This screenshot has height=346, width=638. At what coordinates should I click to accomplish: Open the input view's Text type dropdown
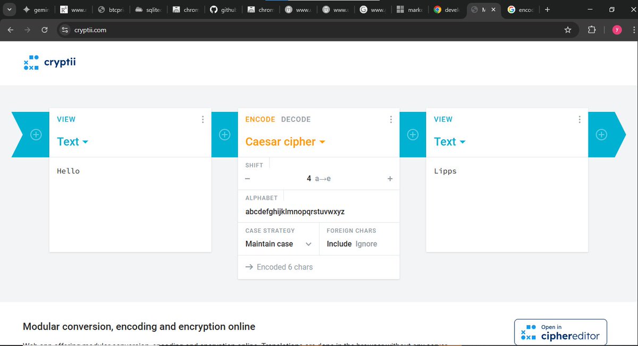[x=73, y=142]
